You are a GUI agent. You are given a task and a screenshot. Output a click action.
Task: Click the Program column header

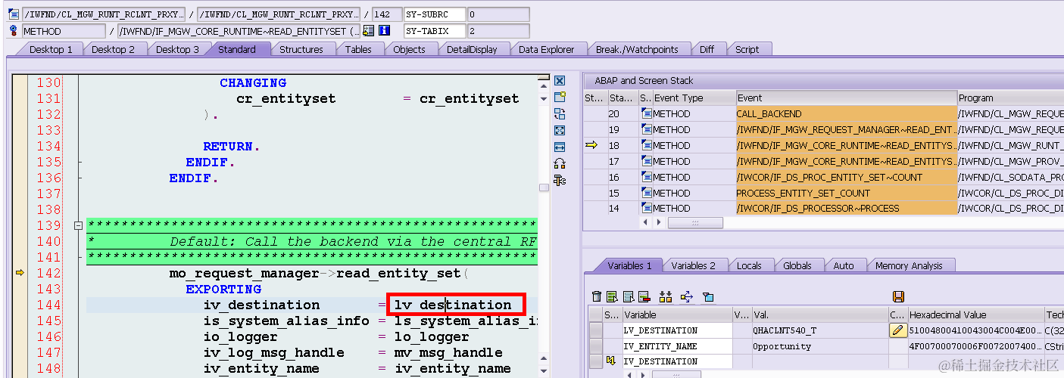1010,98
